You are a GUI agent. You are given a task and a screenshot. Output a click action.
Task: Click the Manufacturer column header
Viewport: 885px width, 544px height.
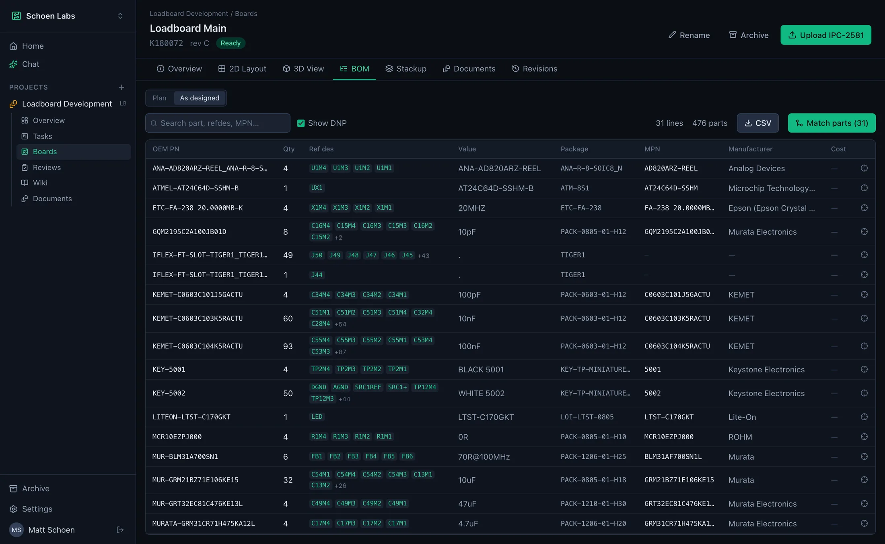pos(750,149)
